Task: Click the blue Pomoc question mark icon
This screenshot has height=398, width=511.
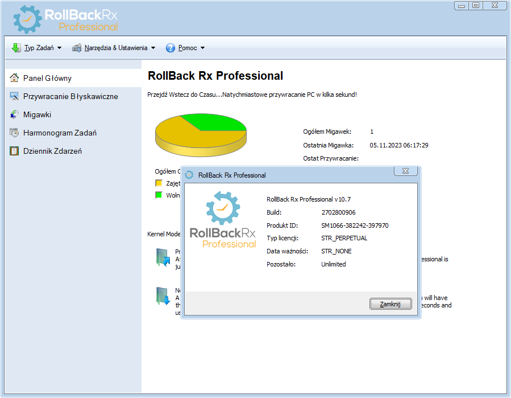Action: click(171, 48)
